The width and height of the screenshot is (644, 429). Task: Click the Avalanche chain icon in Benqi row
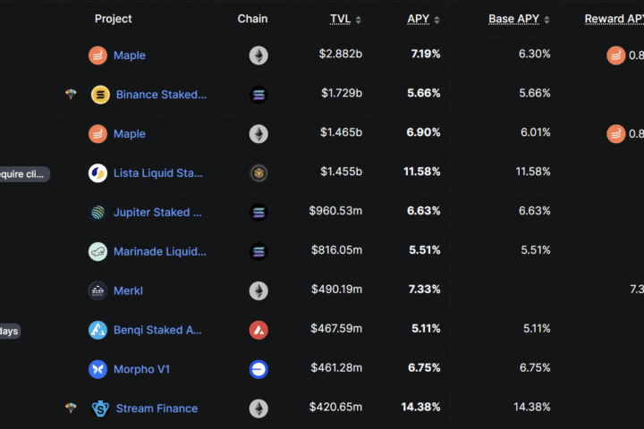pyautogui.click(x=258, y=330)
